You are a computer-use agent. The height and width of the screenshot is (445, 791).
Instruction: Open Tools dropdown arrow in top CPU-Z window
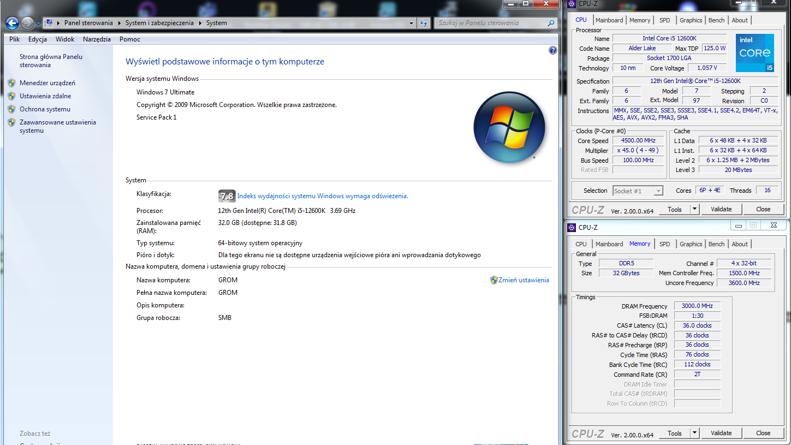point(694,209)
